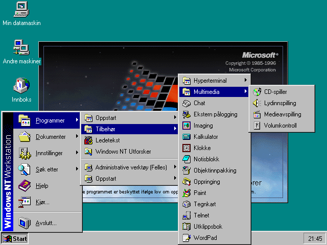Click the taskbar clock showing 21:45
This screenshot has width=327, height=245.
315,239
